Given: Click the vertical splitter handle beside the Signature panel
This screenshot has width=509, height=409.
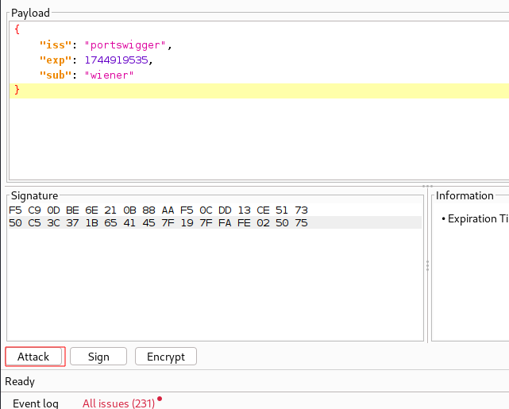Looking at the screenshot, I should (427, 265).
